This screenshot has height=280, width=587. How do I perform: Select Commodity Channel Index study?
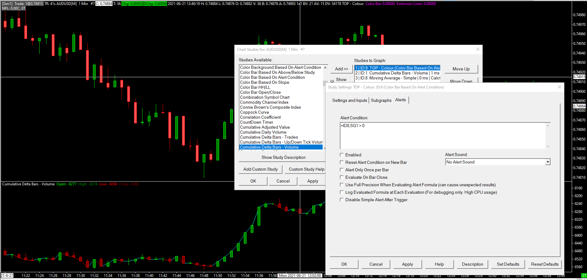[x=281, y=102]
